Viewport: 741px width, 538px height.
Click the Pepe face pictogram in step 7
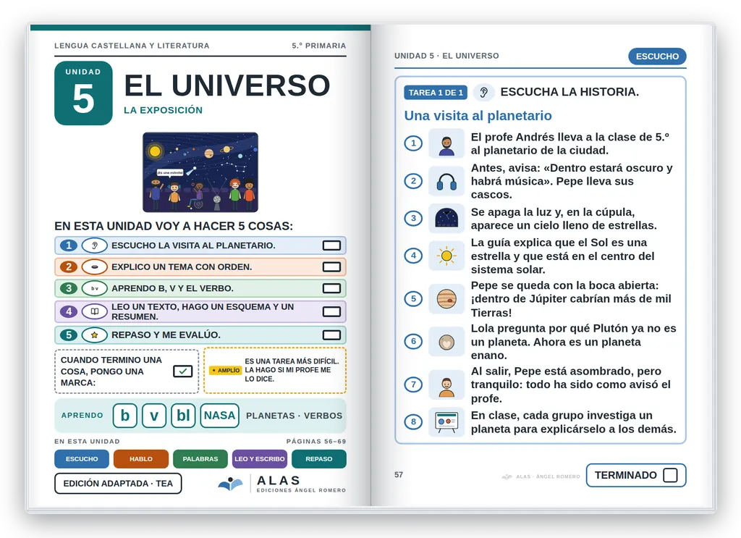446,384
